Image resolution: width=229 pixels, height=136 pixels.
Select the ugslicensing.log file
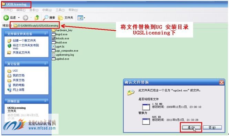(63, 55)
